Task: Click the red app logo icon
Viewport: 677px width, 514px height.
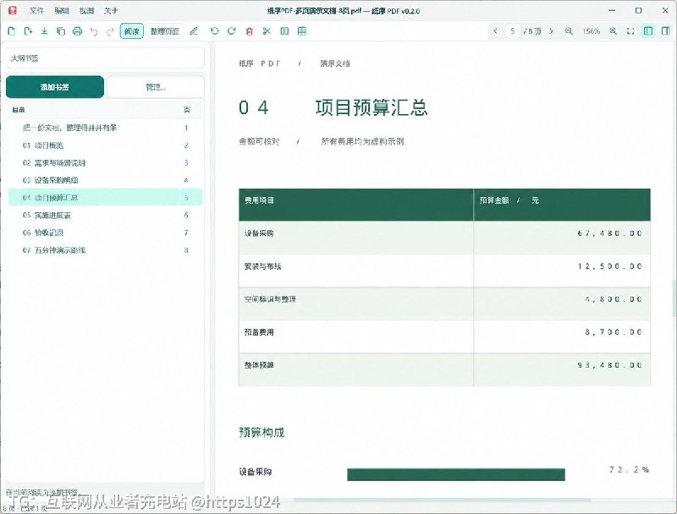Action: coord(13,10)
